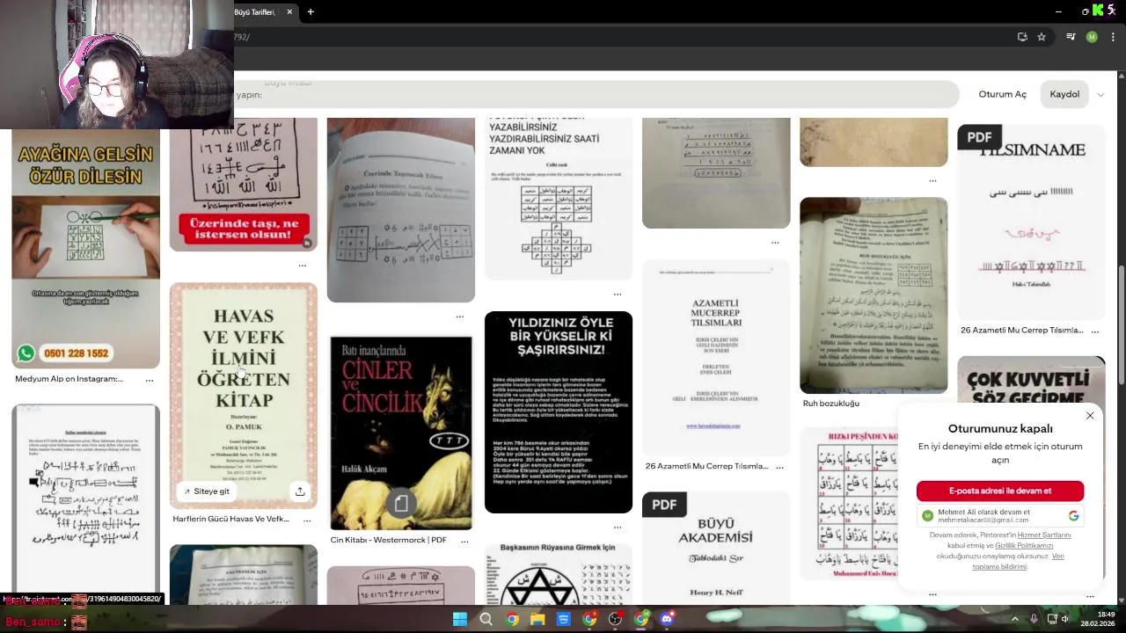Open File Explorer from taskbar

pyautogui.click(x=537, y=619)
